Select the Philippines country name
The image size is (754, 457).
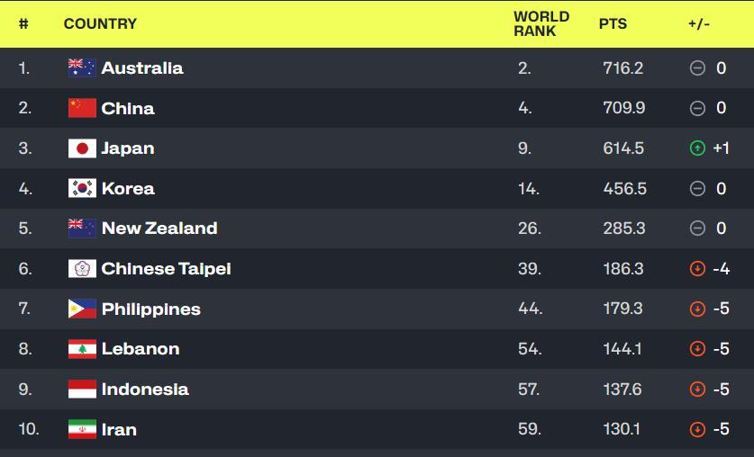(150, 309)
